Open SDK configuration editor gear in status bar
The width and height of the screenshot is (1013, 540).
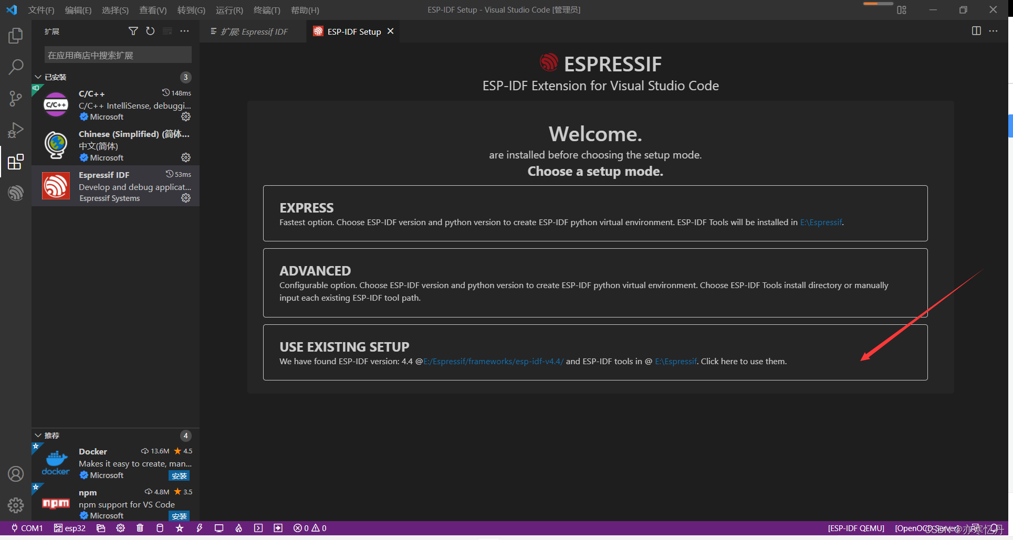(x=121, y=528)
